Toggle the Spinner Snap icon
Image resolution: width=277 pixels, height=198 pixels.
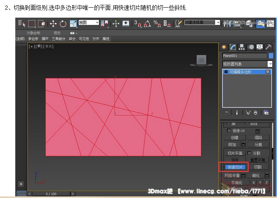point(167,24)
